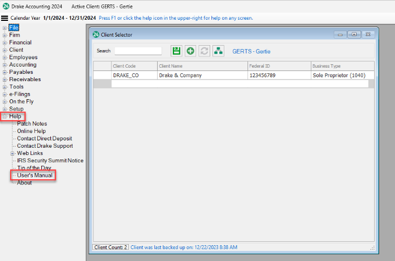Click the 123456789 Federal ID cell
The height and width of the screenshot is (261, 395).
coord(279,76)
